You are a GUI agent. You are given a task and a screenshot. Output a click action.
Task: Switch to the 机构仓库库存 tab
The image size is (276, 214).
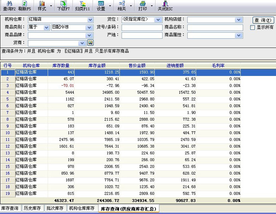(x=82, y=208)
